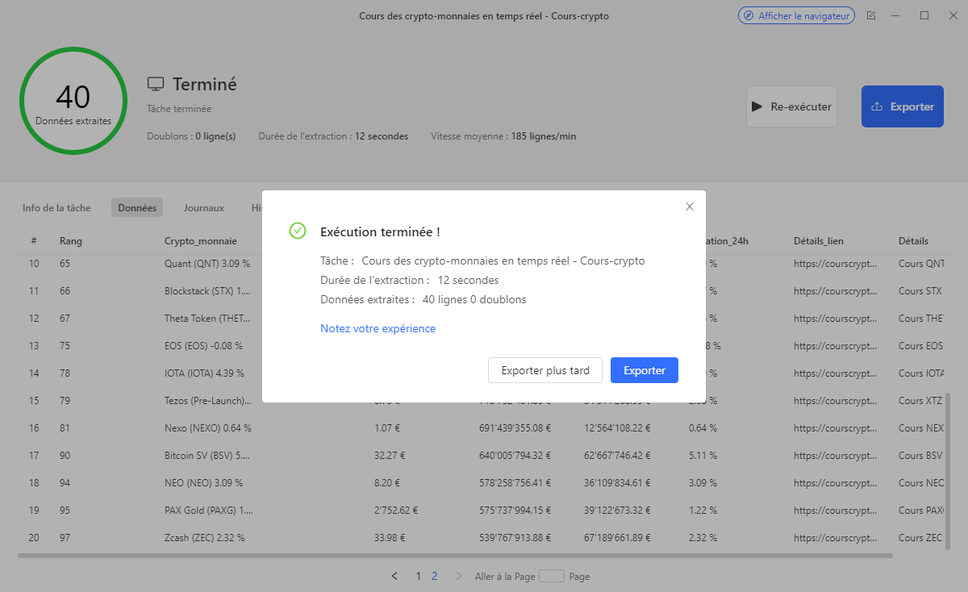Click Durée de l'extraction 12 secondes text
The image size is (968, 592).
(333, 136)
